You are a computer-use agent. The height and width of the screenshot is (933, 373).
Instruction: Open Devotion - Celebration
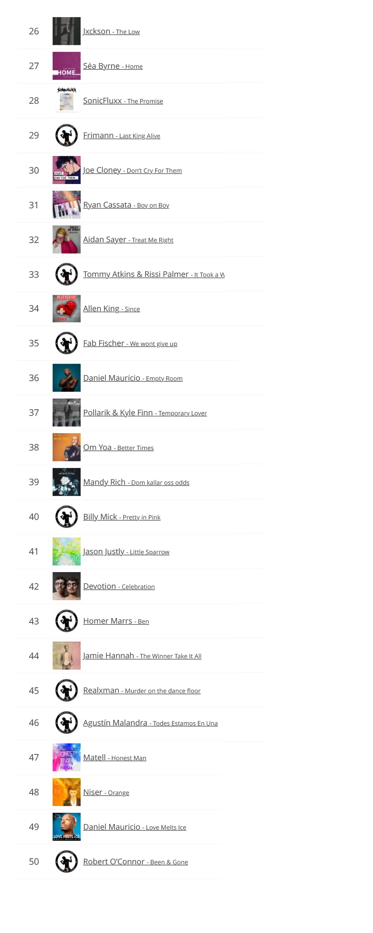pyautogui.click(x=119, y=586)
